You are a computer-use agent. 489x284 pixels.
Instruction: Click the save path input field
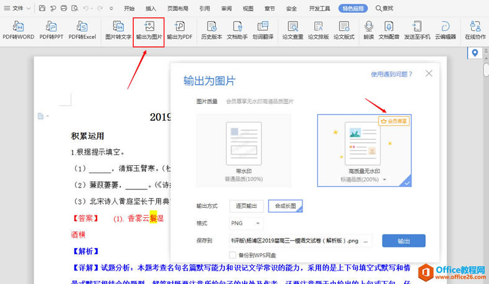(295, 241)
